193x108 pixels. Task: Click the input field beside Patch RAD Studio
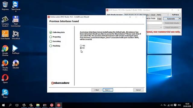(154, 23)
